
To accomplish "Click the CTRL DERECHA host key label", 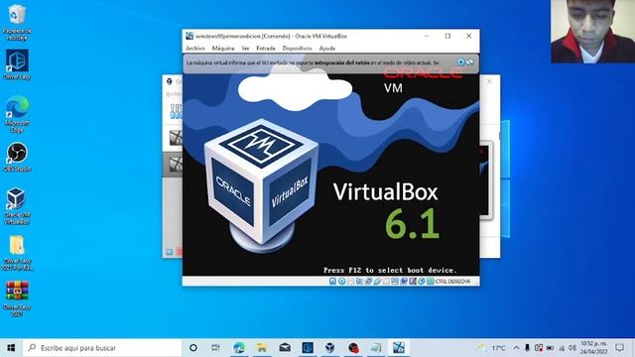I will pyautogui.click(x=452, y=282).
